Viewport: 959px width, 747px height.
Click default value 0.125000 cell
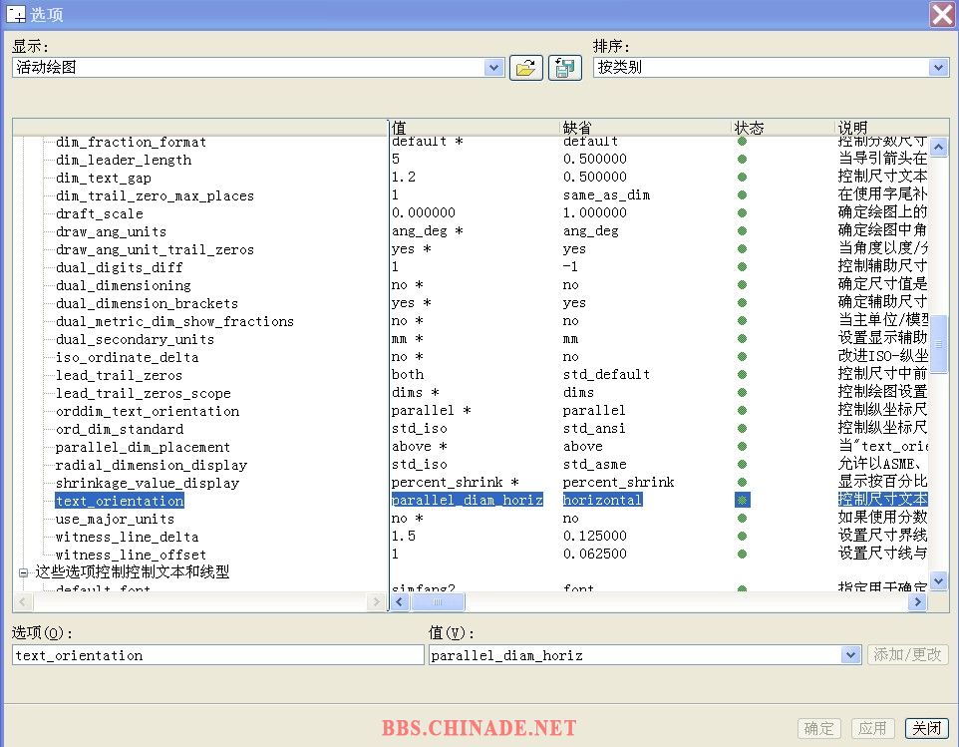(x=595, y=536)
